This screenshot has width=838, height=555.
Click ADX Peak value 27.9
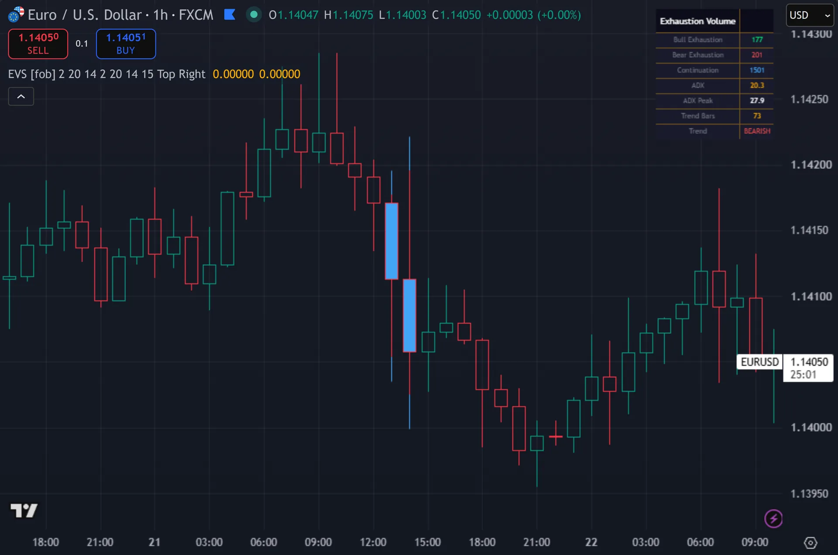point(757,101)
